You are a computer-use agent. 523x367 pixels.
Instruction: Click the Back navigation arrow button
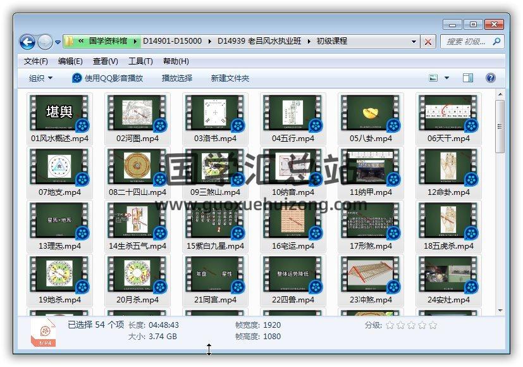click(x=27, y=42)
